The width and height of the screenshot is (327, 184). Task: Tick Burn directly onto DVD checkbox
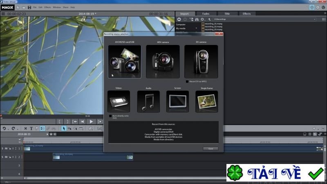(110, 116)
